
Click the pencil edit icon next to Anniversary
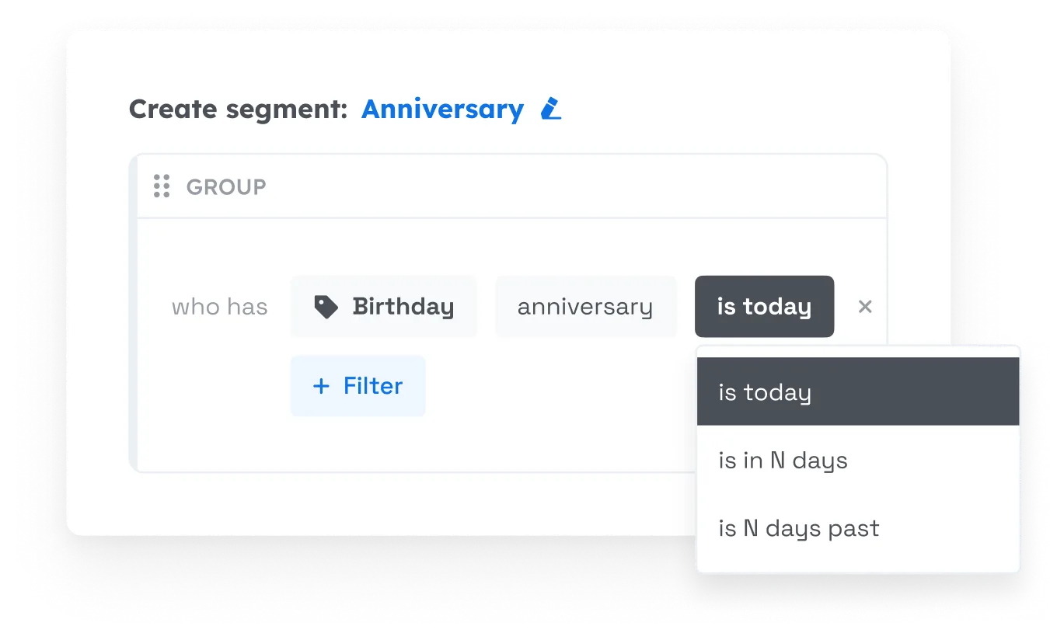point(550,110)
